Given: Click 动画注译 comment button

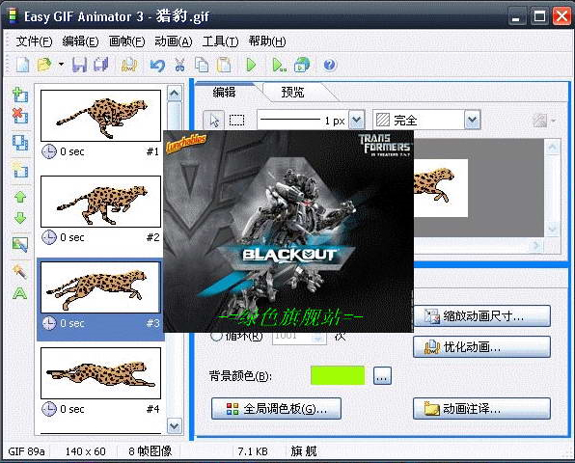Looking at the screenshot, I should [x=481, y=408].
